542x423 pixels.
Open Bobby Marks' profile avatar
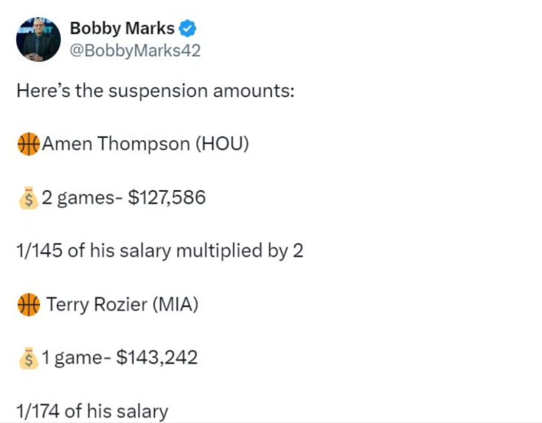(x=38, y=39)
